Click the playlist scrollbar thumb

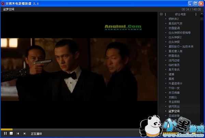click(202, 19)
